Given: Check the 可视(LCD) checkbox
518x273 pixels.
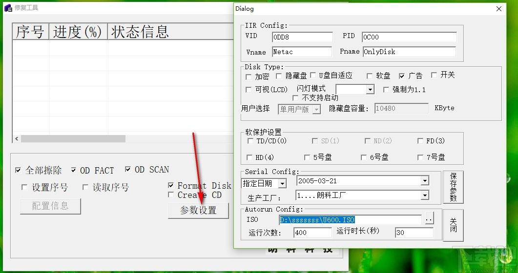Looking at the screenshot, I should [x=249, y=90].
